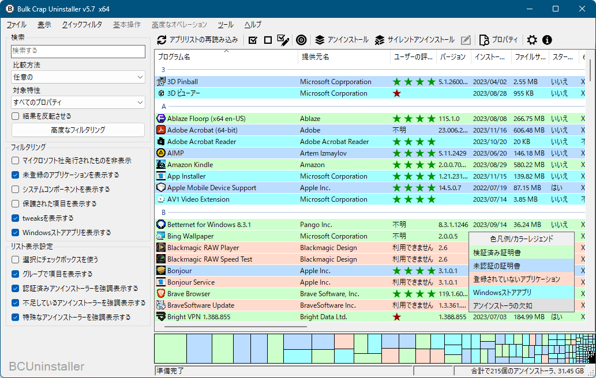Image resolution: width=596 pixels, height=378 pixels.
Task: Expand the 対象特性 dropdown showing すべてのプロパティ
Action: point(78,103)
